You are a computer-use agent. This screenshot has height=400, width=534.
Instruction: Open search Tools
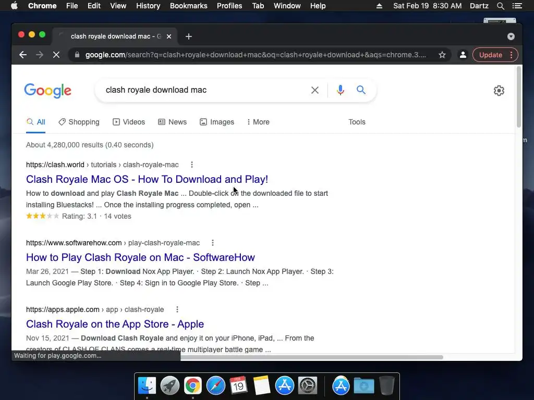357,122
